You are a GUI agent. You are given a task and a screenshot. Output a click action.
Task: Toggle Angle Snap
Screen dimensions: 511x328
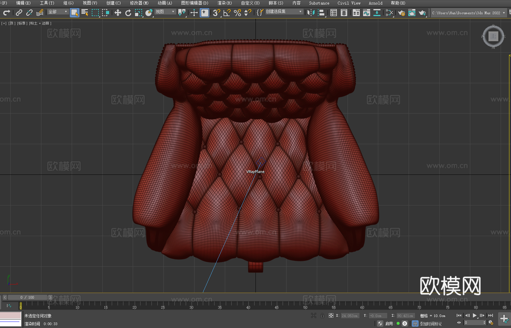tap(227, 13)
